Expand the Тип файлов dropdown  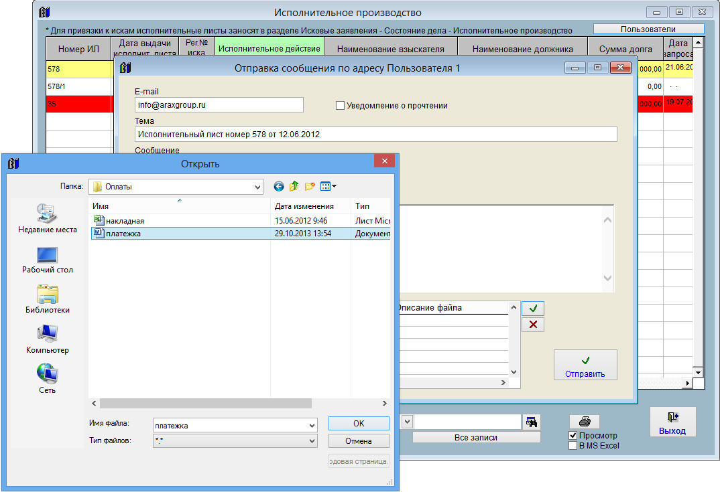pyautogui.click(x=310, y=440)
